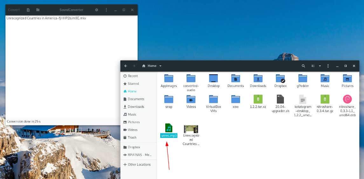Open view options dropdown arrow
The image size is (364, 179).
[x=320, y=66]
